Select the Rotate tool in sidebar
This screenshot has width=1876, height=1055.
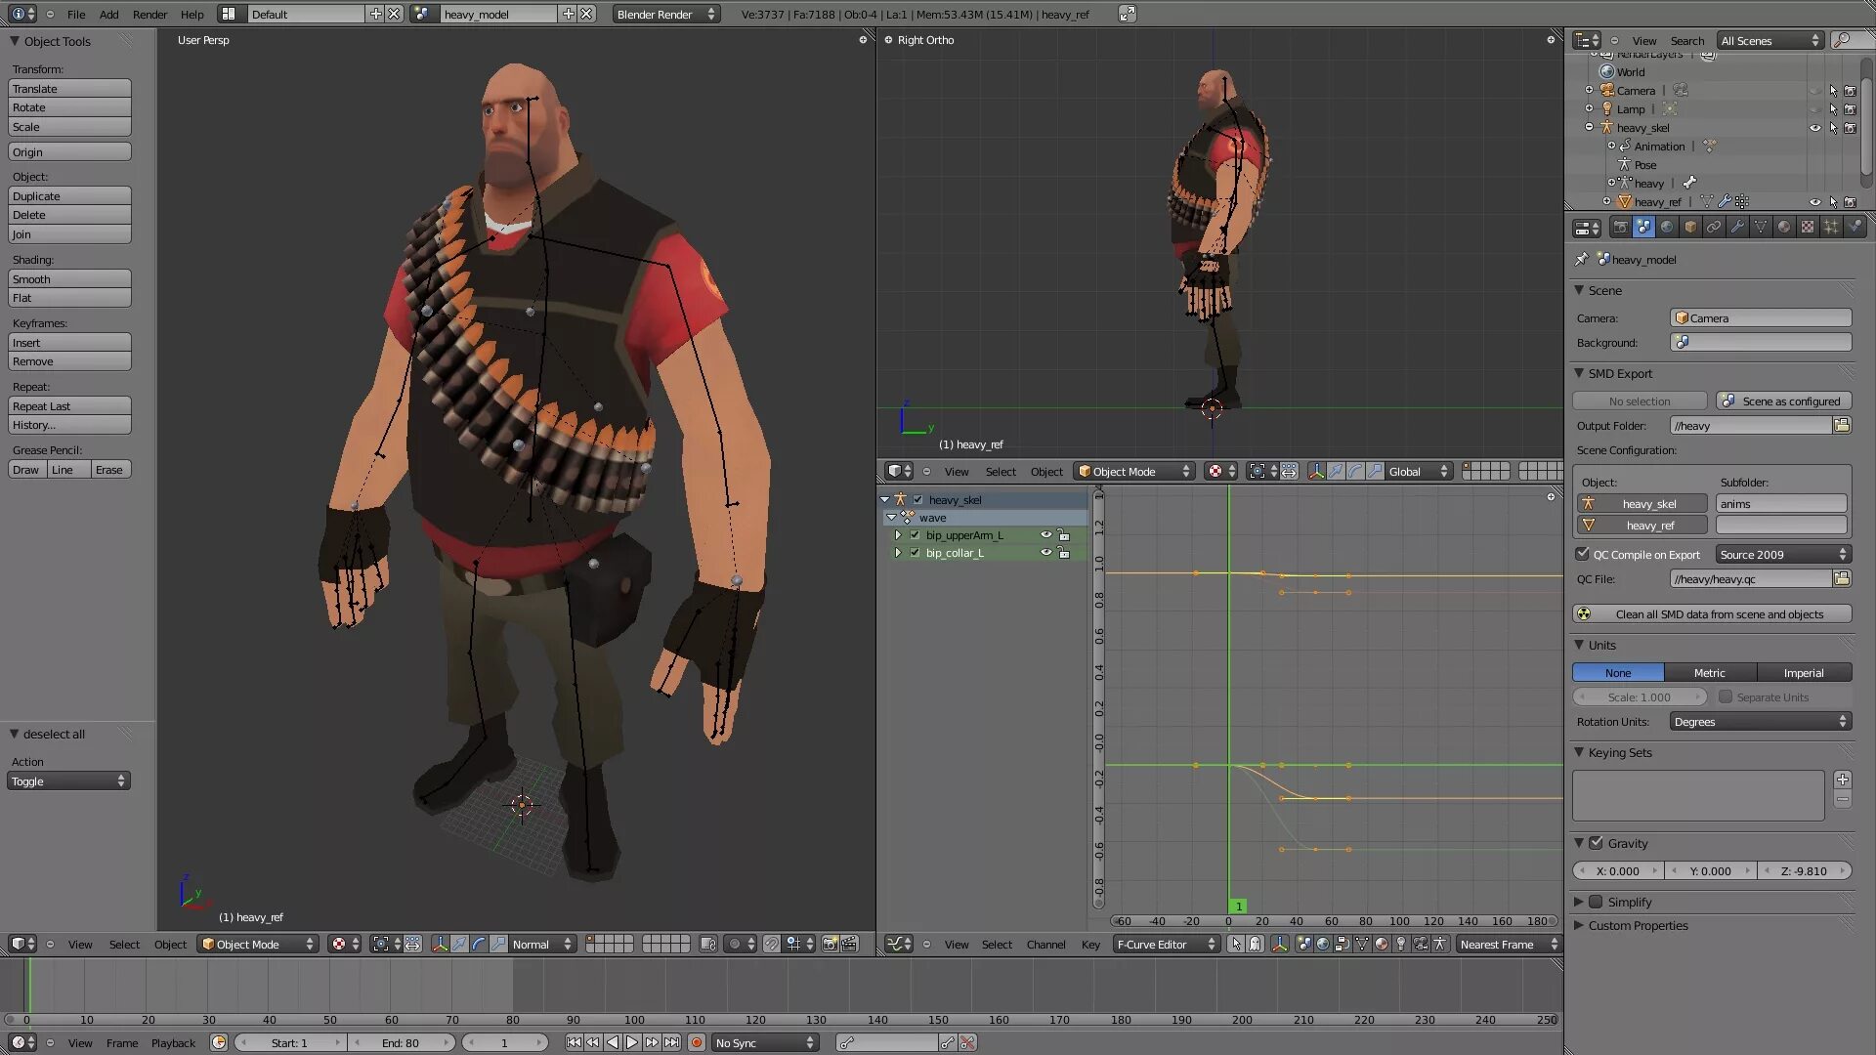(x=69, y=106)
